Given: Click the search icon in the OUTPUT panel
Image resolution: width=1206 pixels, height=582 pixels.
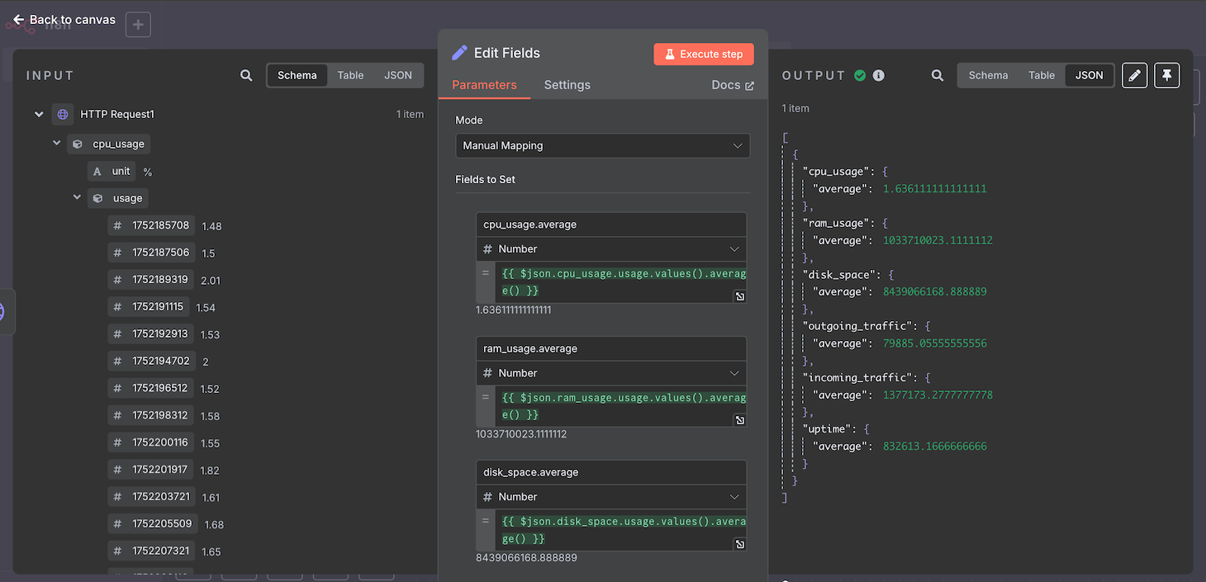Looking at the screenshot, I should click(938, 75).
